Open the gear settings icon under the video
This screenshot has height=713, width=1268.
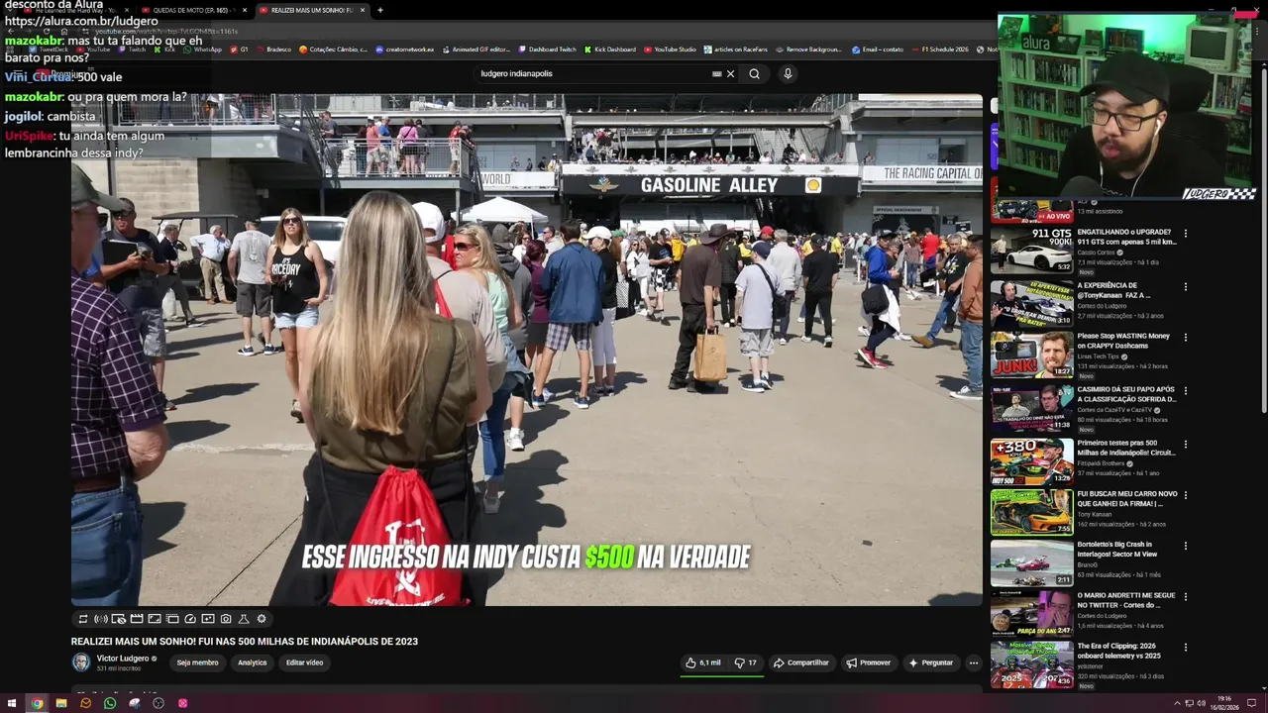(262, 619)
